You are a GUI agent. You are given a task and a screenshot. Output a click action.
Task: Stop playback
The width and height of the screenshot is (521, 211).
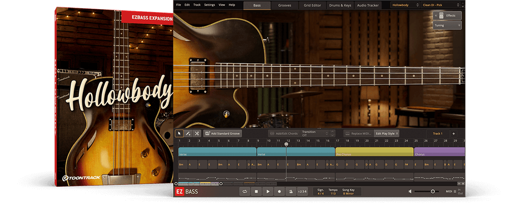[256, 191]
